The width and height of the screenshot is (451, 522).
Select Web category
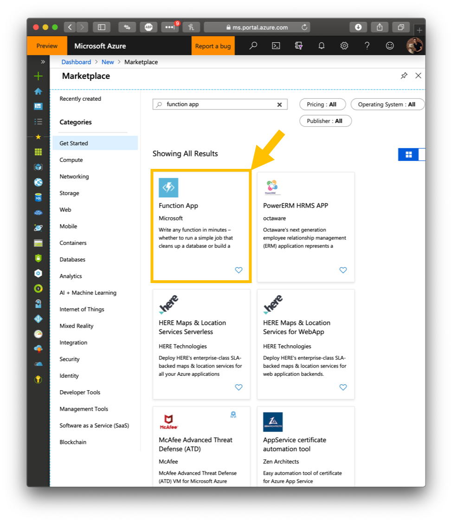click(x=65, y=210)
